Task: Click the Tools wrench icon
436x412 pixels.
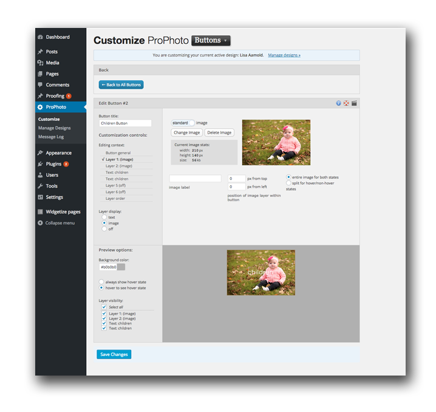Action: (x=40, y=186)
